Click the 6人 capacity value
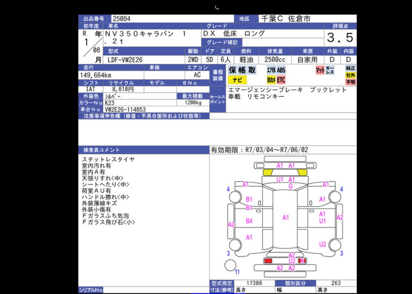Viewport: 412px width, 294px height. (225, 60)
